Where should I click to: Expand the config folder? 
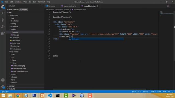[x=25, y=24]
